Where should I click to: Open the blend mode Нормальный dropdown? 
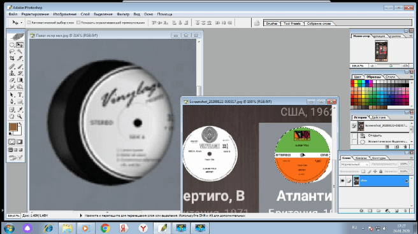click(354, 164)
